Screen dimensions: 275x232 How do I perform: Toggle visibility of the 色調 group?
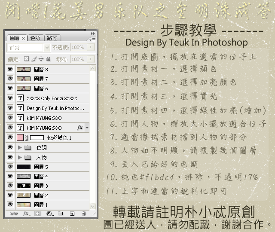(x=10, y=147)
